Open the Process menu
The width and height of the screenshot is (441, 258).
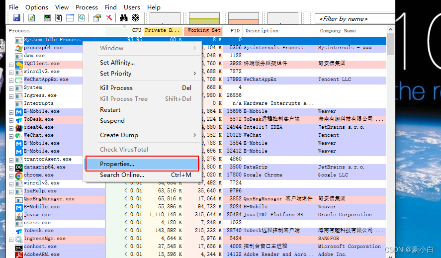(x=87, y=7)
